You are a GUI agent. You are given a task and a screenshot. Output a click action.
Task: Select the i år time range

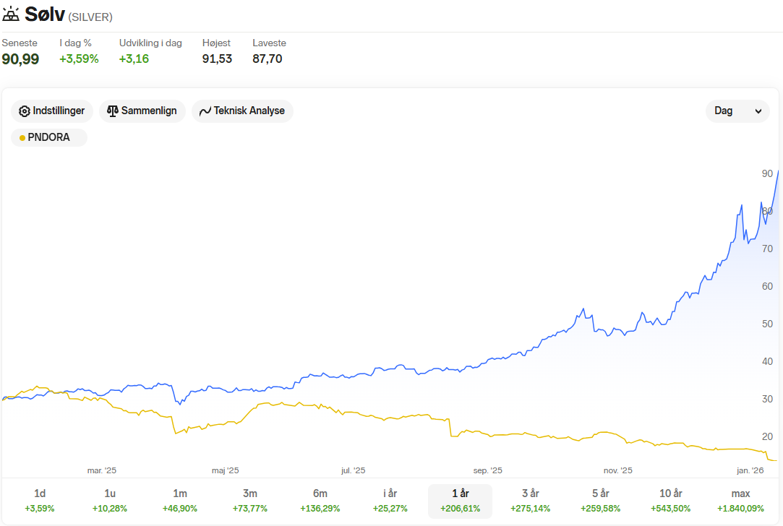pos(390,501)
